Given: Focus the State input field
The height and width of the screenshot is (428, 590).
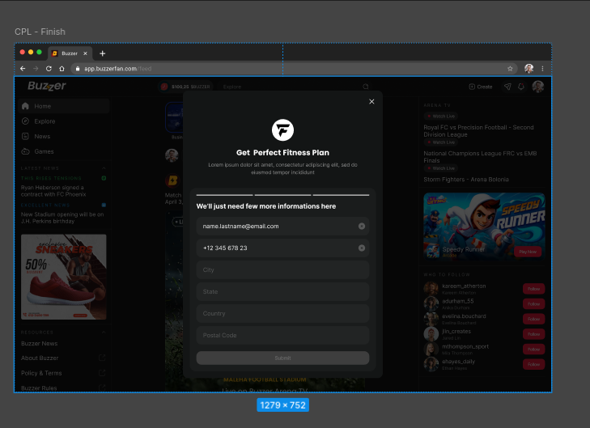Looking at the screenshot, I should pos(282,291).
